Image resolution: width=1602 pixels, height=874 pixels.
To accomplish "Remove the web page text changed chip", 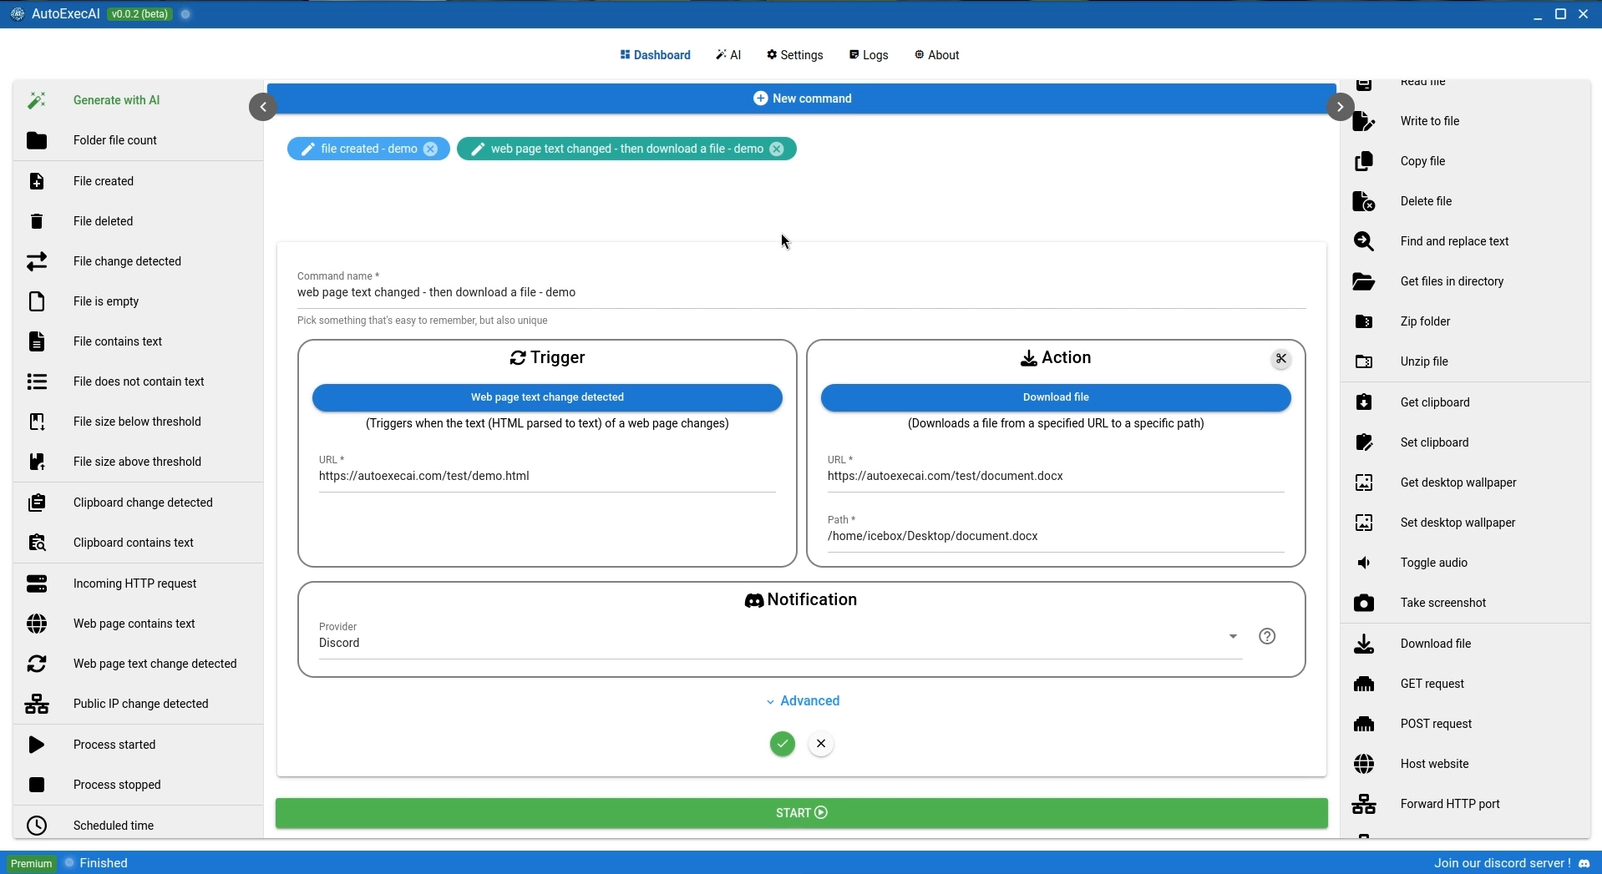I will point(778,149).
